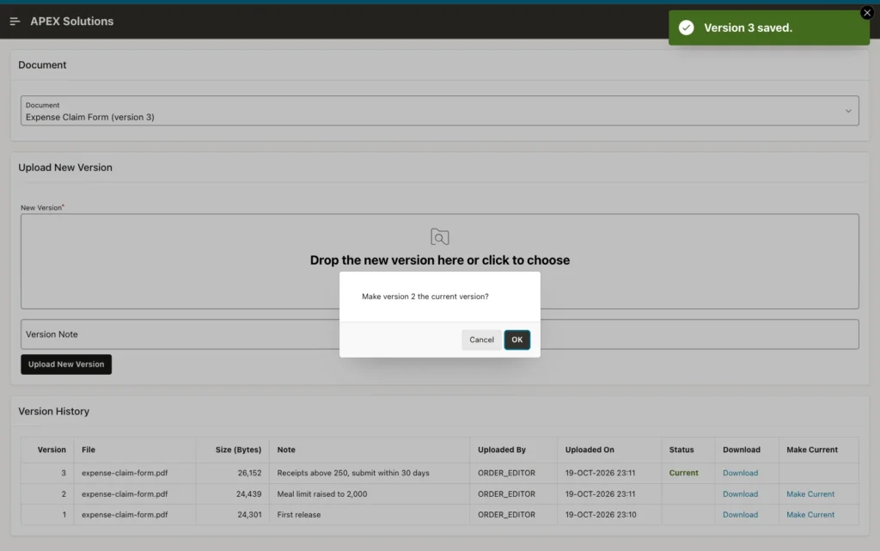Open the hamburger navigation menu icon
Image resolution: width=880 pixels, height=551 pixels.
pos(15,21)
